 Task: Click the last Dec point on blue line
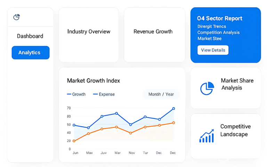click(173, 109)
